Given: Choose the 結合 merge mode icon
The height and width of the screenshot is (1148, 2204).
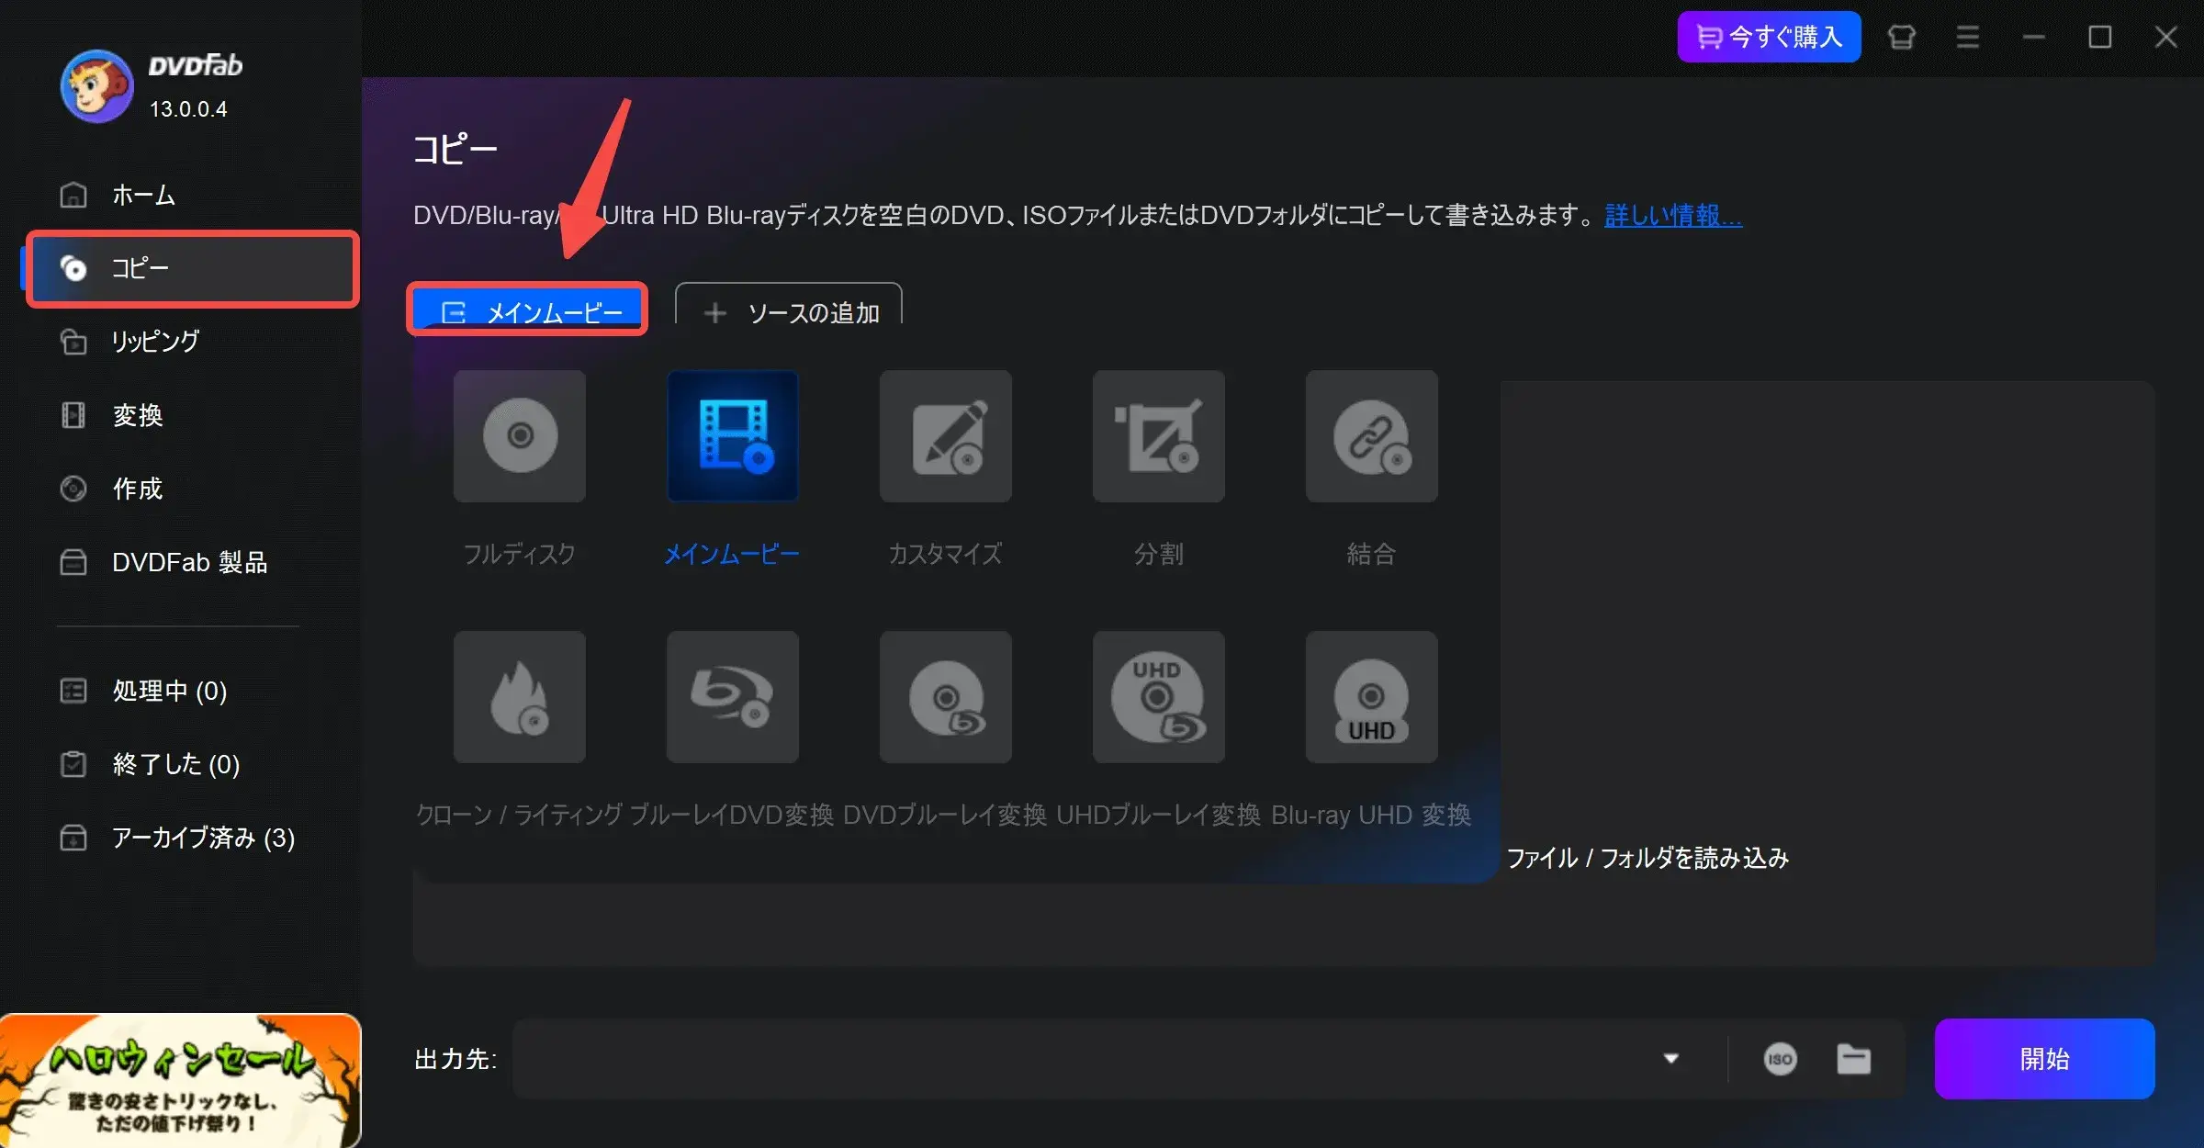Looking at the screenshot, I should coord(1372,436).
